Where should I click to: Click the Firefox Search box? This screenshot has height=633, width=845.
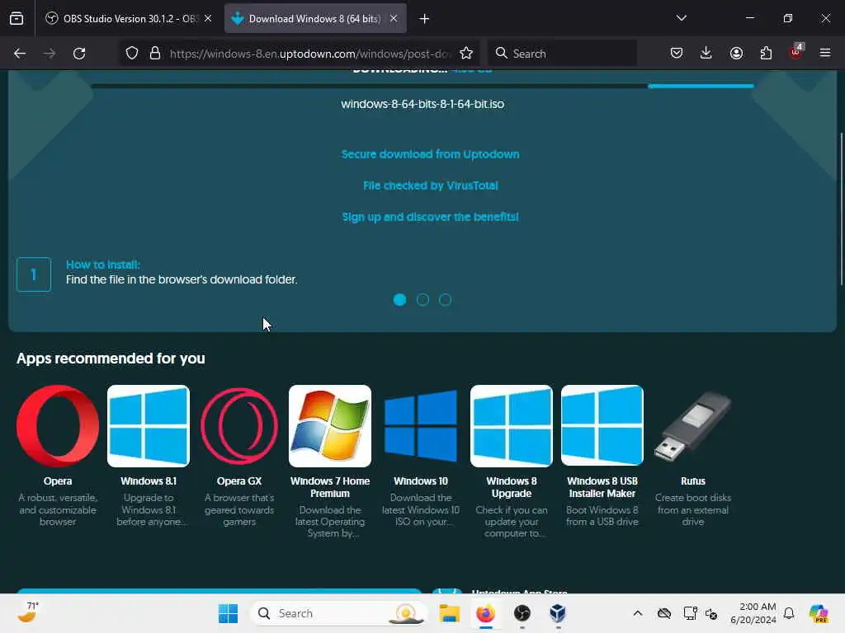(562, 54)
